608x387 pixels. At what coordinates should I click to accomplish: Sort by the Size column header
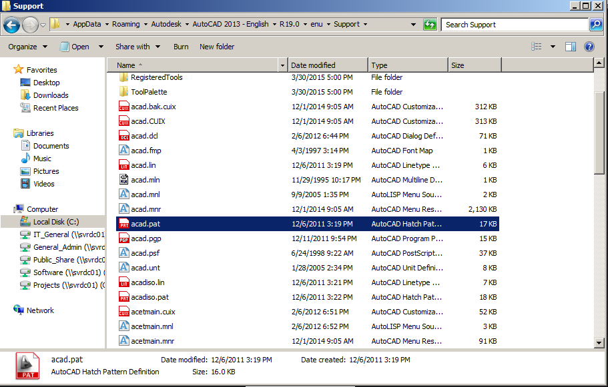475,65
